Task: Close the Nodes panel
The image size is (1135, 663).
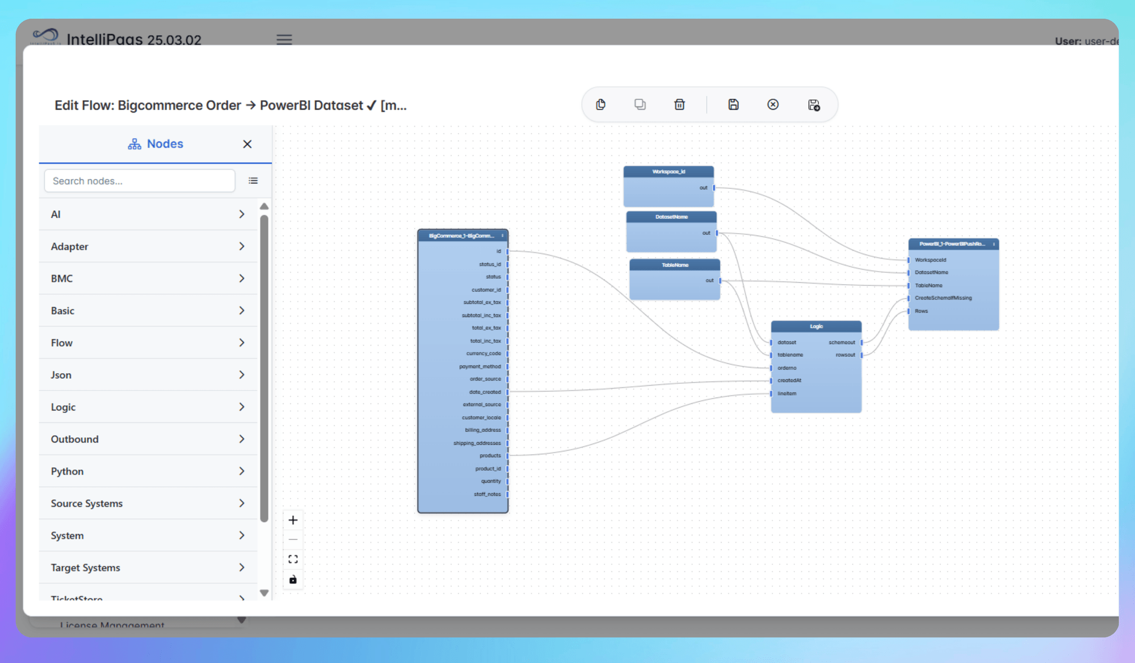Action: point(247,143)
